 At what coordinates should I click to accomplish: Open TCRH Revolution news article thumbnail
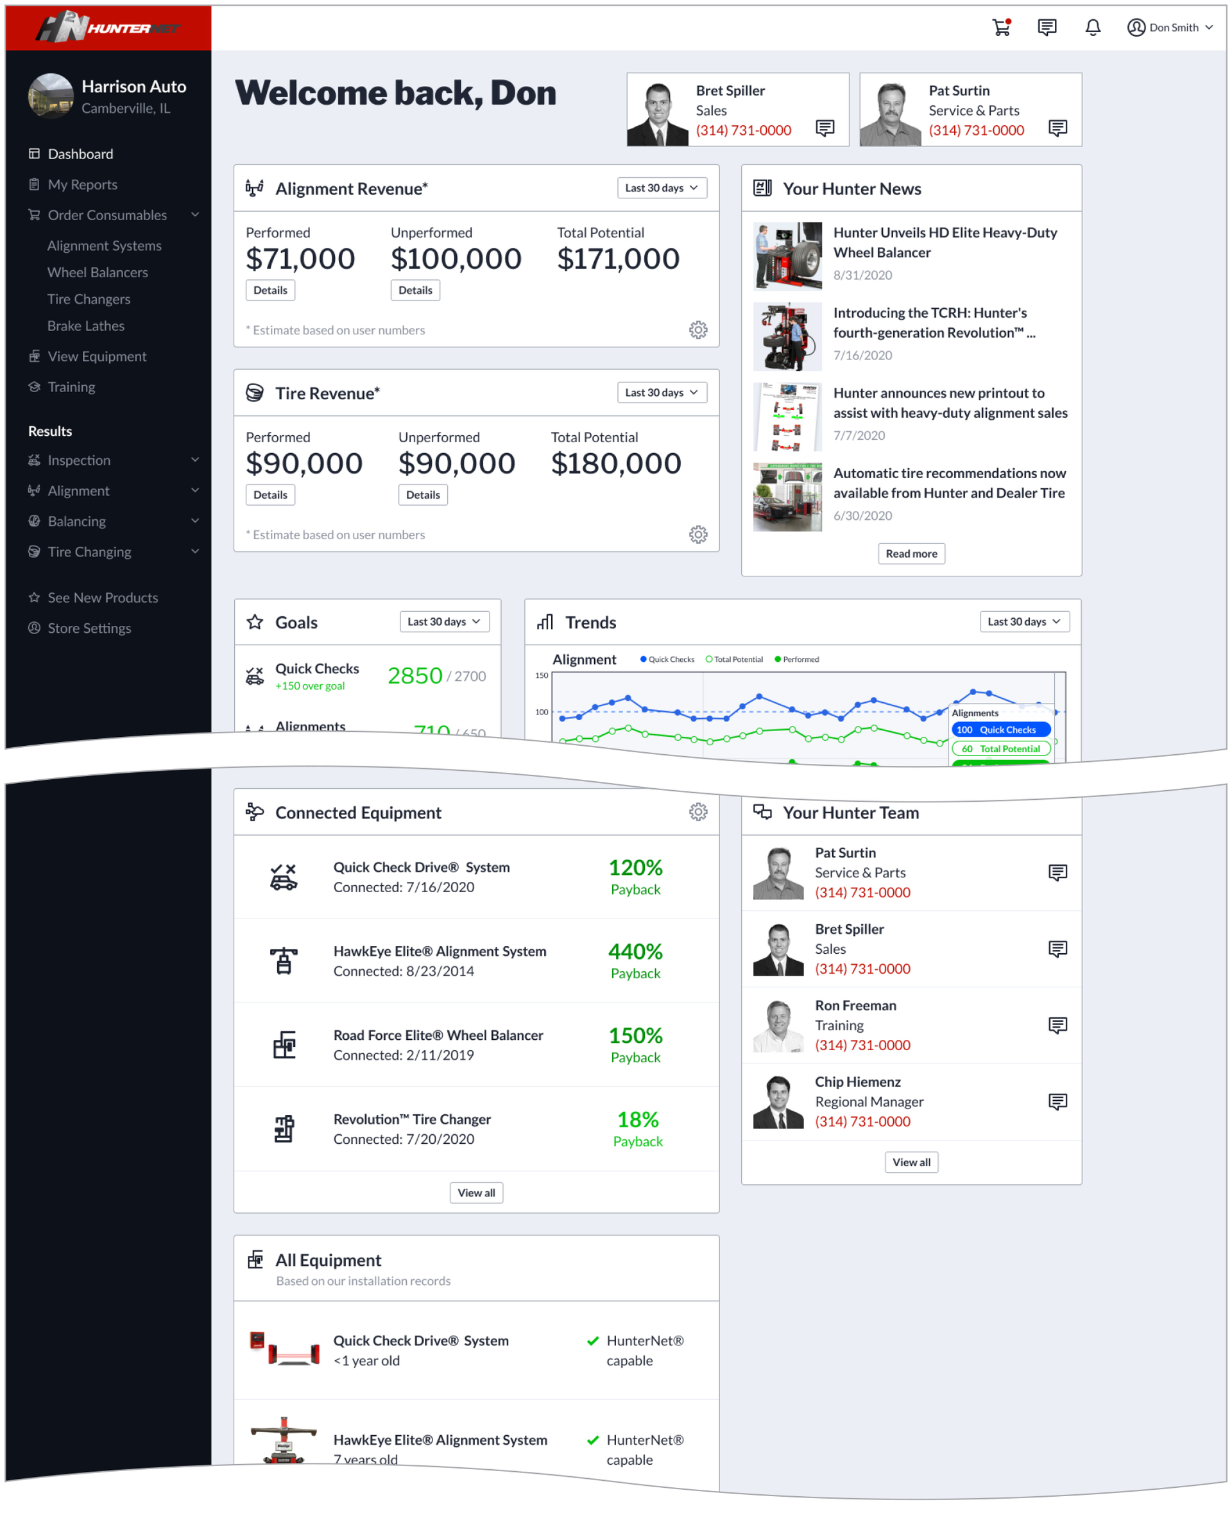pyautogui.click(x=787, y=336)
